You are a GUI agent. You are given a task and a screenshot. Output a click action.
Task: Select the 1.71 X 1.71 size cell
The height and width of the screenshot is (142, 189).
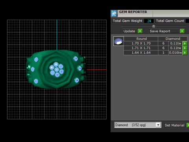point(141,48)
